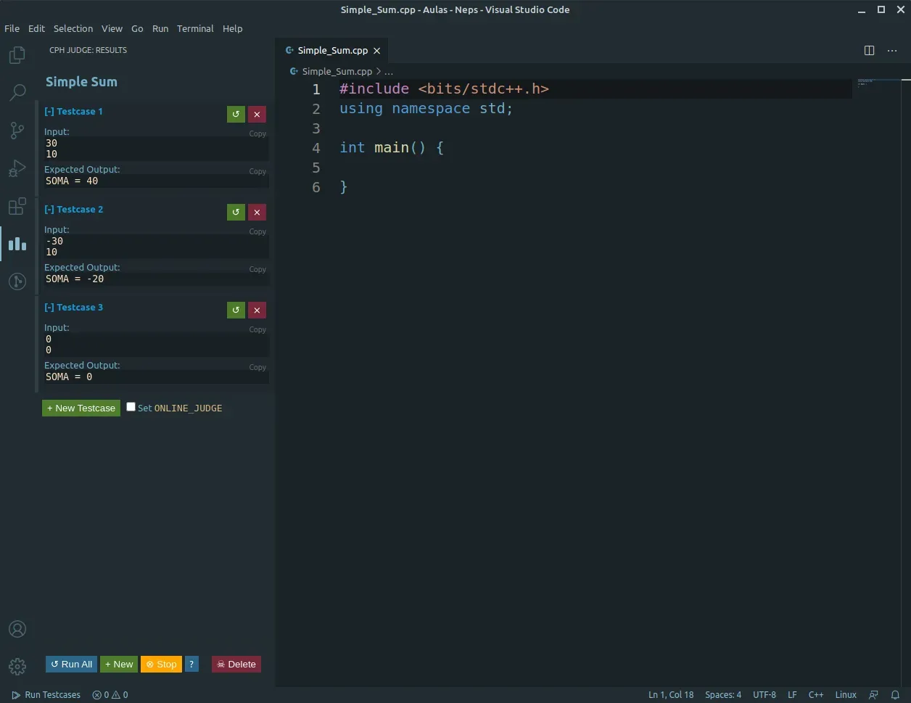Open the feedback icon in status bar
The height and width of the screenshot is (703, 911).
coord(873,694)
